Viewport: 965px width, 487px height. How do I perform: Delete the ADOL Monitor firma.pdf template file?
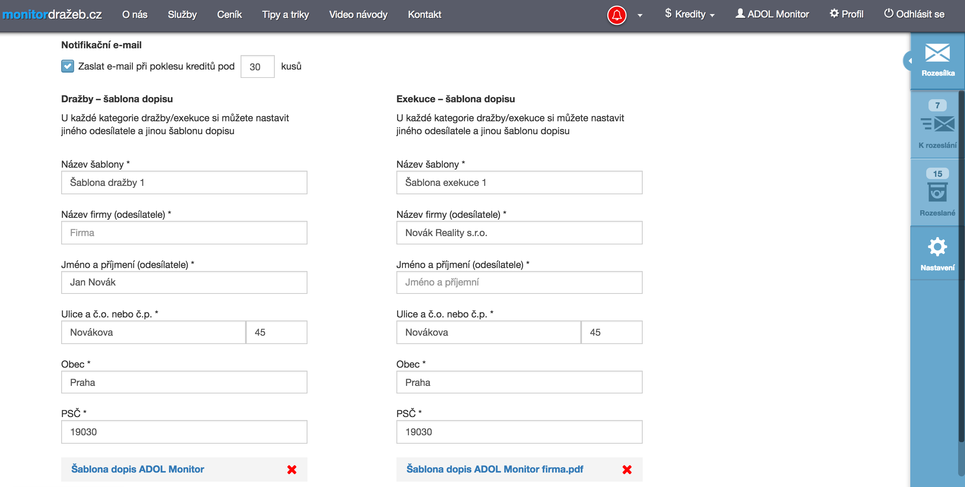pos(627,470)
